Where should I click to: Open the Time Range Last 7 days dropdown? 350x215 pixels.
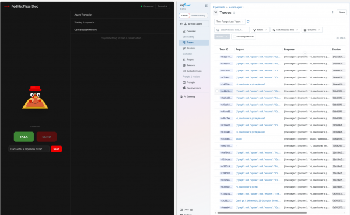coord(230,22)
